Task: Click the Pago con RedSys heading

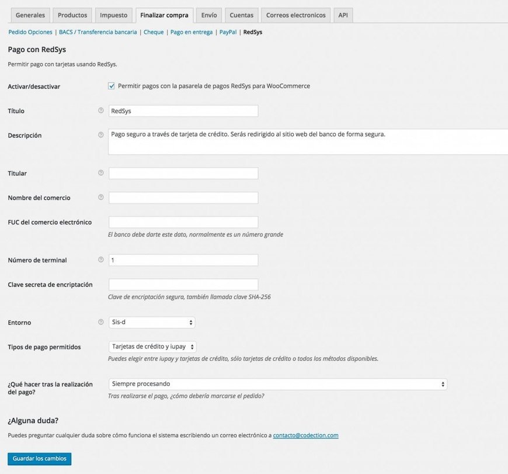Action: tap(37, 50)
